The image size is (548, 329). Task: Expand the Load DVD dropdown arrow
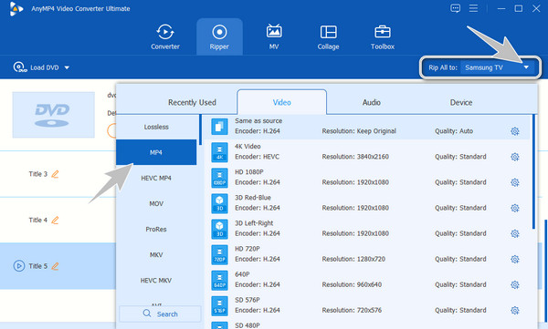point(67,67)
